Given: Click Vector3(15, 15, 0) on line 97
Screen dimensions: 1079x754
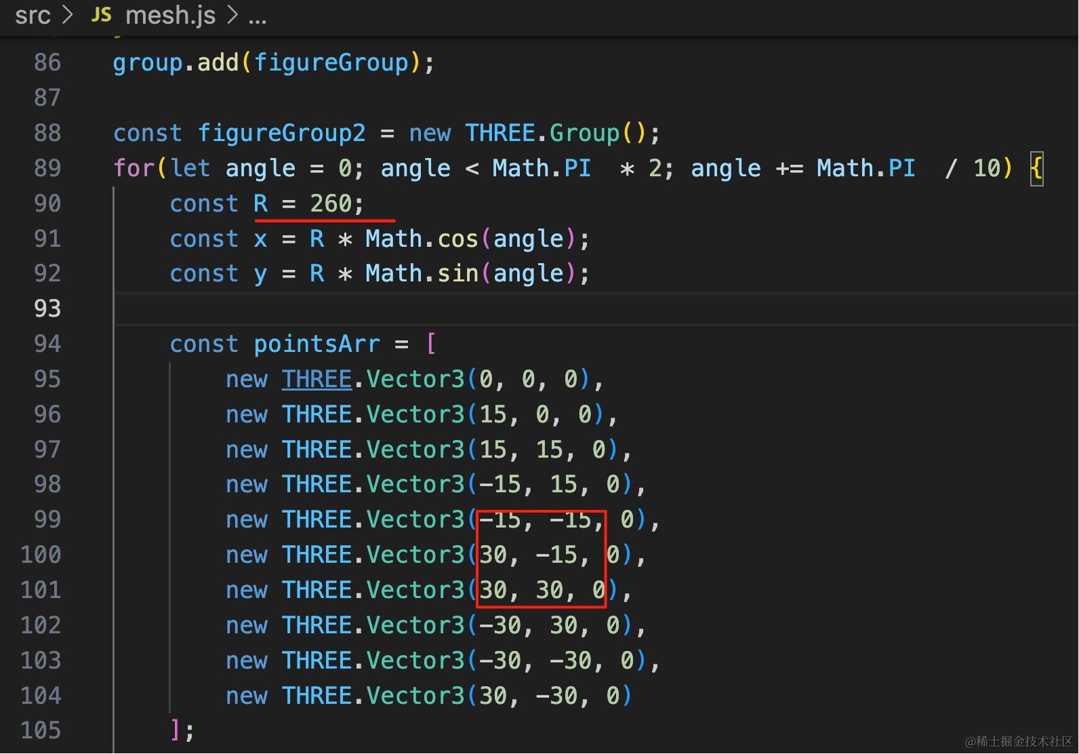Looking at the screenshot, I should tap(493, 450).
